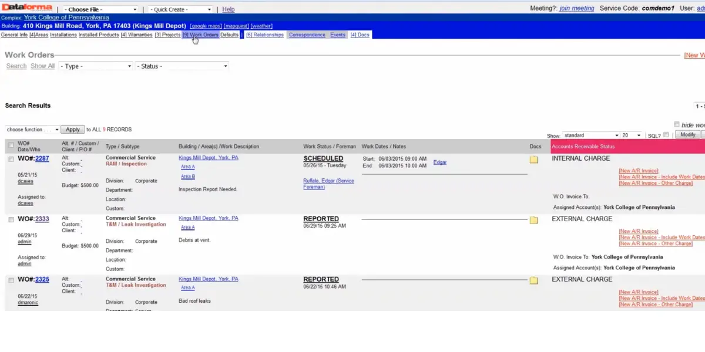
Task: Click the Area B link
Action: (188, 177)
